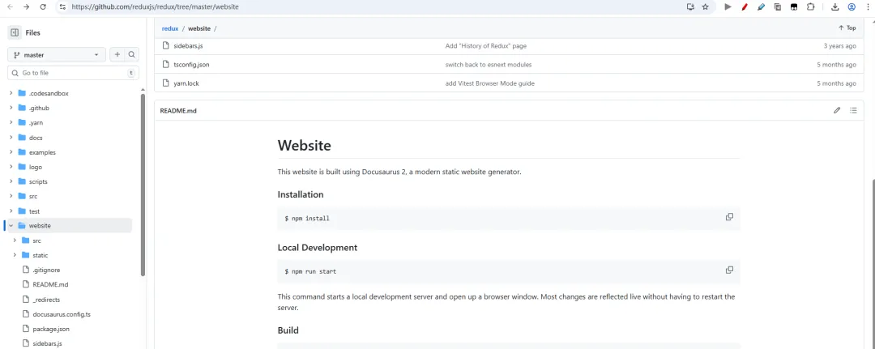Click the red pen extension icon
The width and height of the screenshot is (875, 349).
[x=745, y=7]
